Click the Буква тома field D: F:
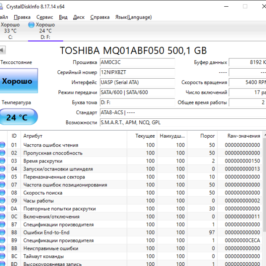 (x=137, y=102)
